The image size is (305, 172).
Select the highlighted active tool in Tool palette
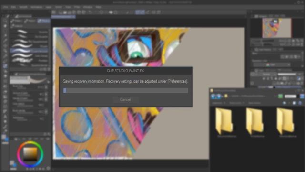pyautogui.click(x=5, y=66)
